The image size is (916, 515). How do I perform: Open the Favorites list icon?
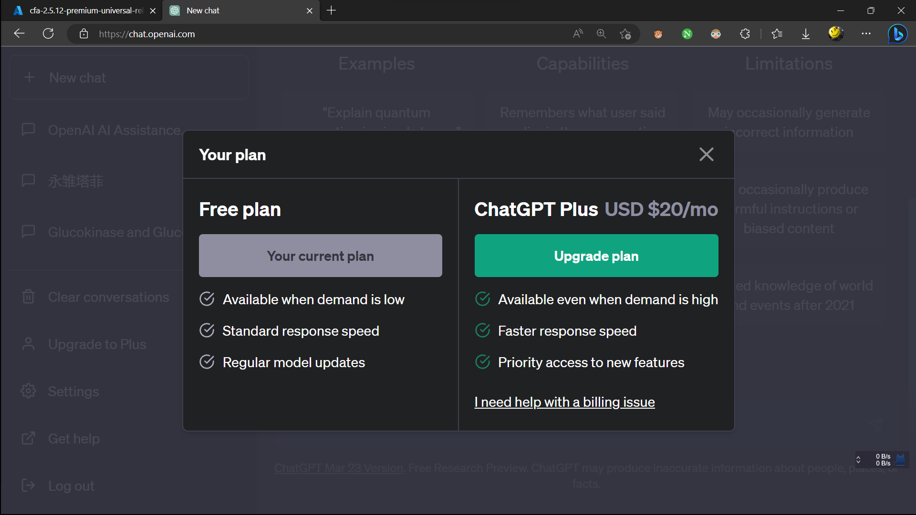(777, 34)
